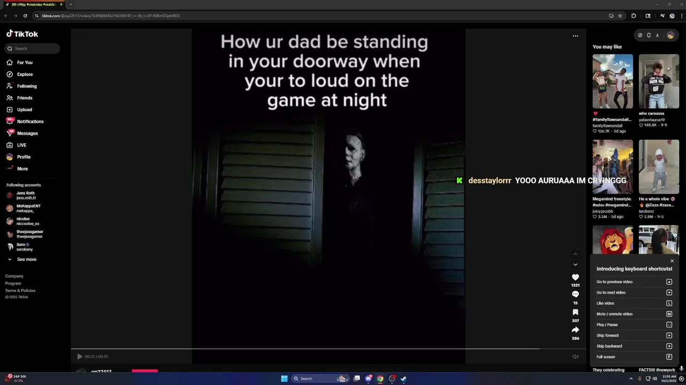Go to previous video with up arrow
The height and width of the screenshot is (385, 686).
575,254
